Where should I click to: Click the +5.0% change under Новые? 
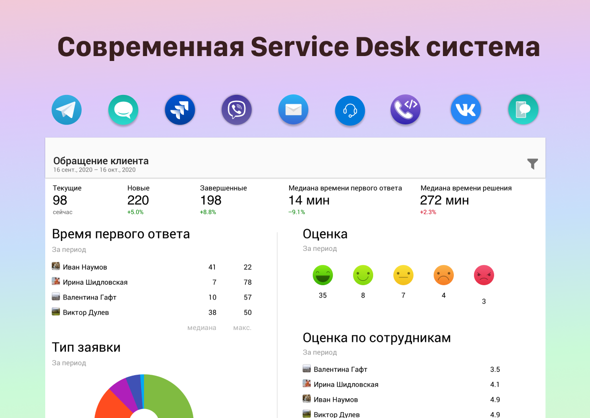click(x=135, y=212)
